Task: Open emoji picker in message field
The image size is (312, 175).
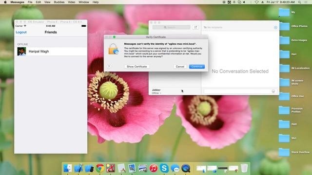Action: [x=273, y=91]
